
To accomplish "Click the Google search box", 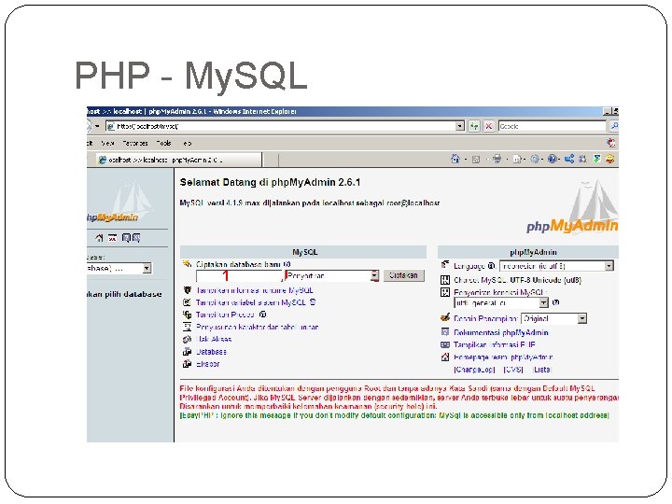I will (x=553, y=126).
